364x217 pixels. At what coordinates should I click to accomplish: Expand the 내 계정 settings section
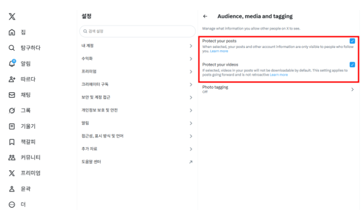(137, 46)
